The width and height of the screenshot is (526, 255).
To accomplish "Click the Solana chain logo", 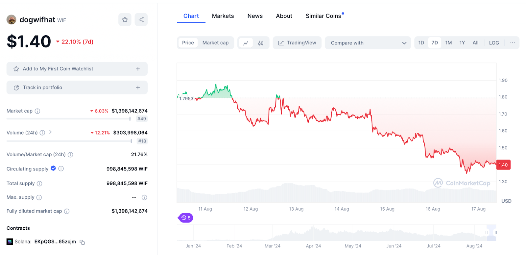I will click(10, 242).
